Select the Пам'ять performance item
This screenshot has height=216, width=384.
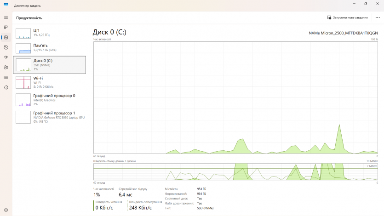pos(50,48)
